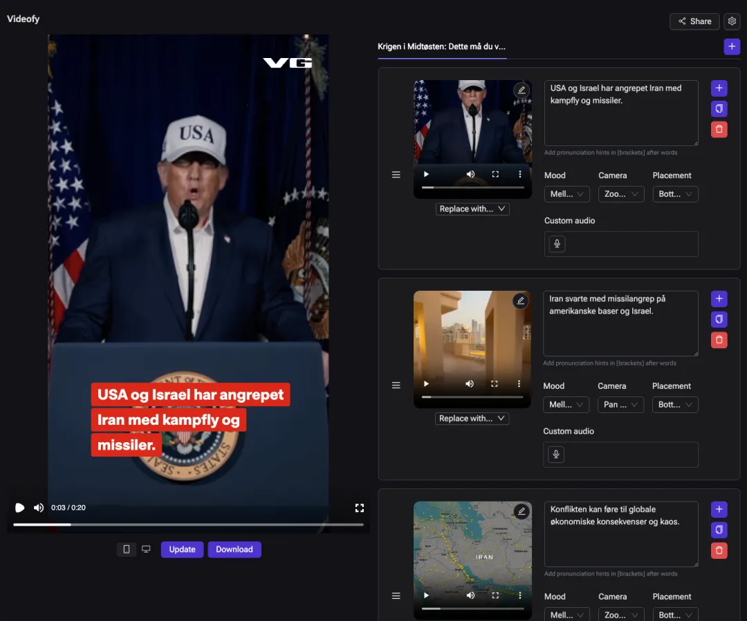
Task: Open Mood dropdown in first scene
Action: point(566,194)
